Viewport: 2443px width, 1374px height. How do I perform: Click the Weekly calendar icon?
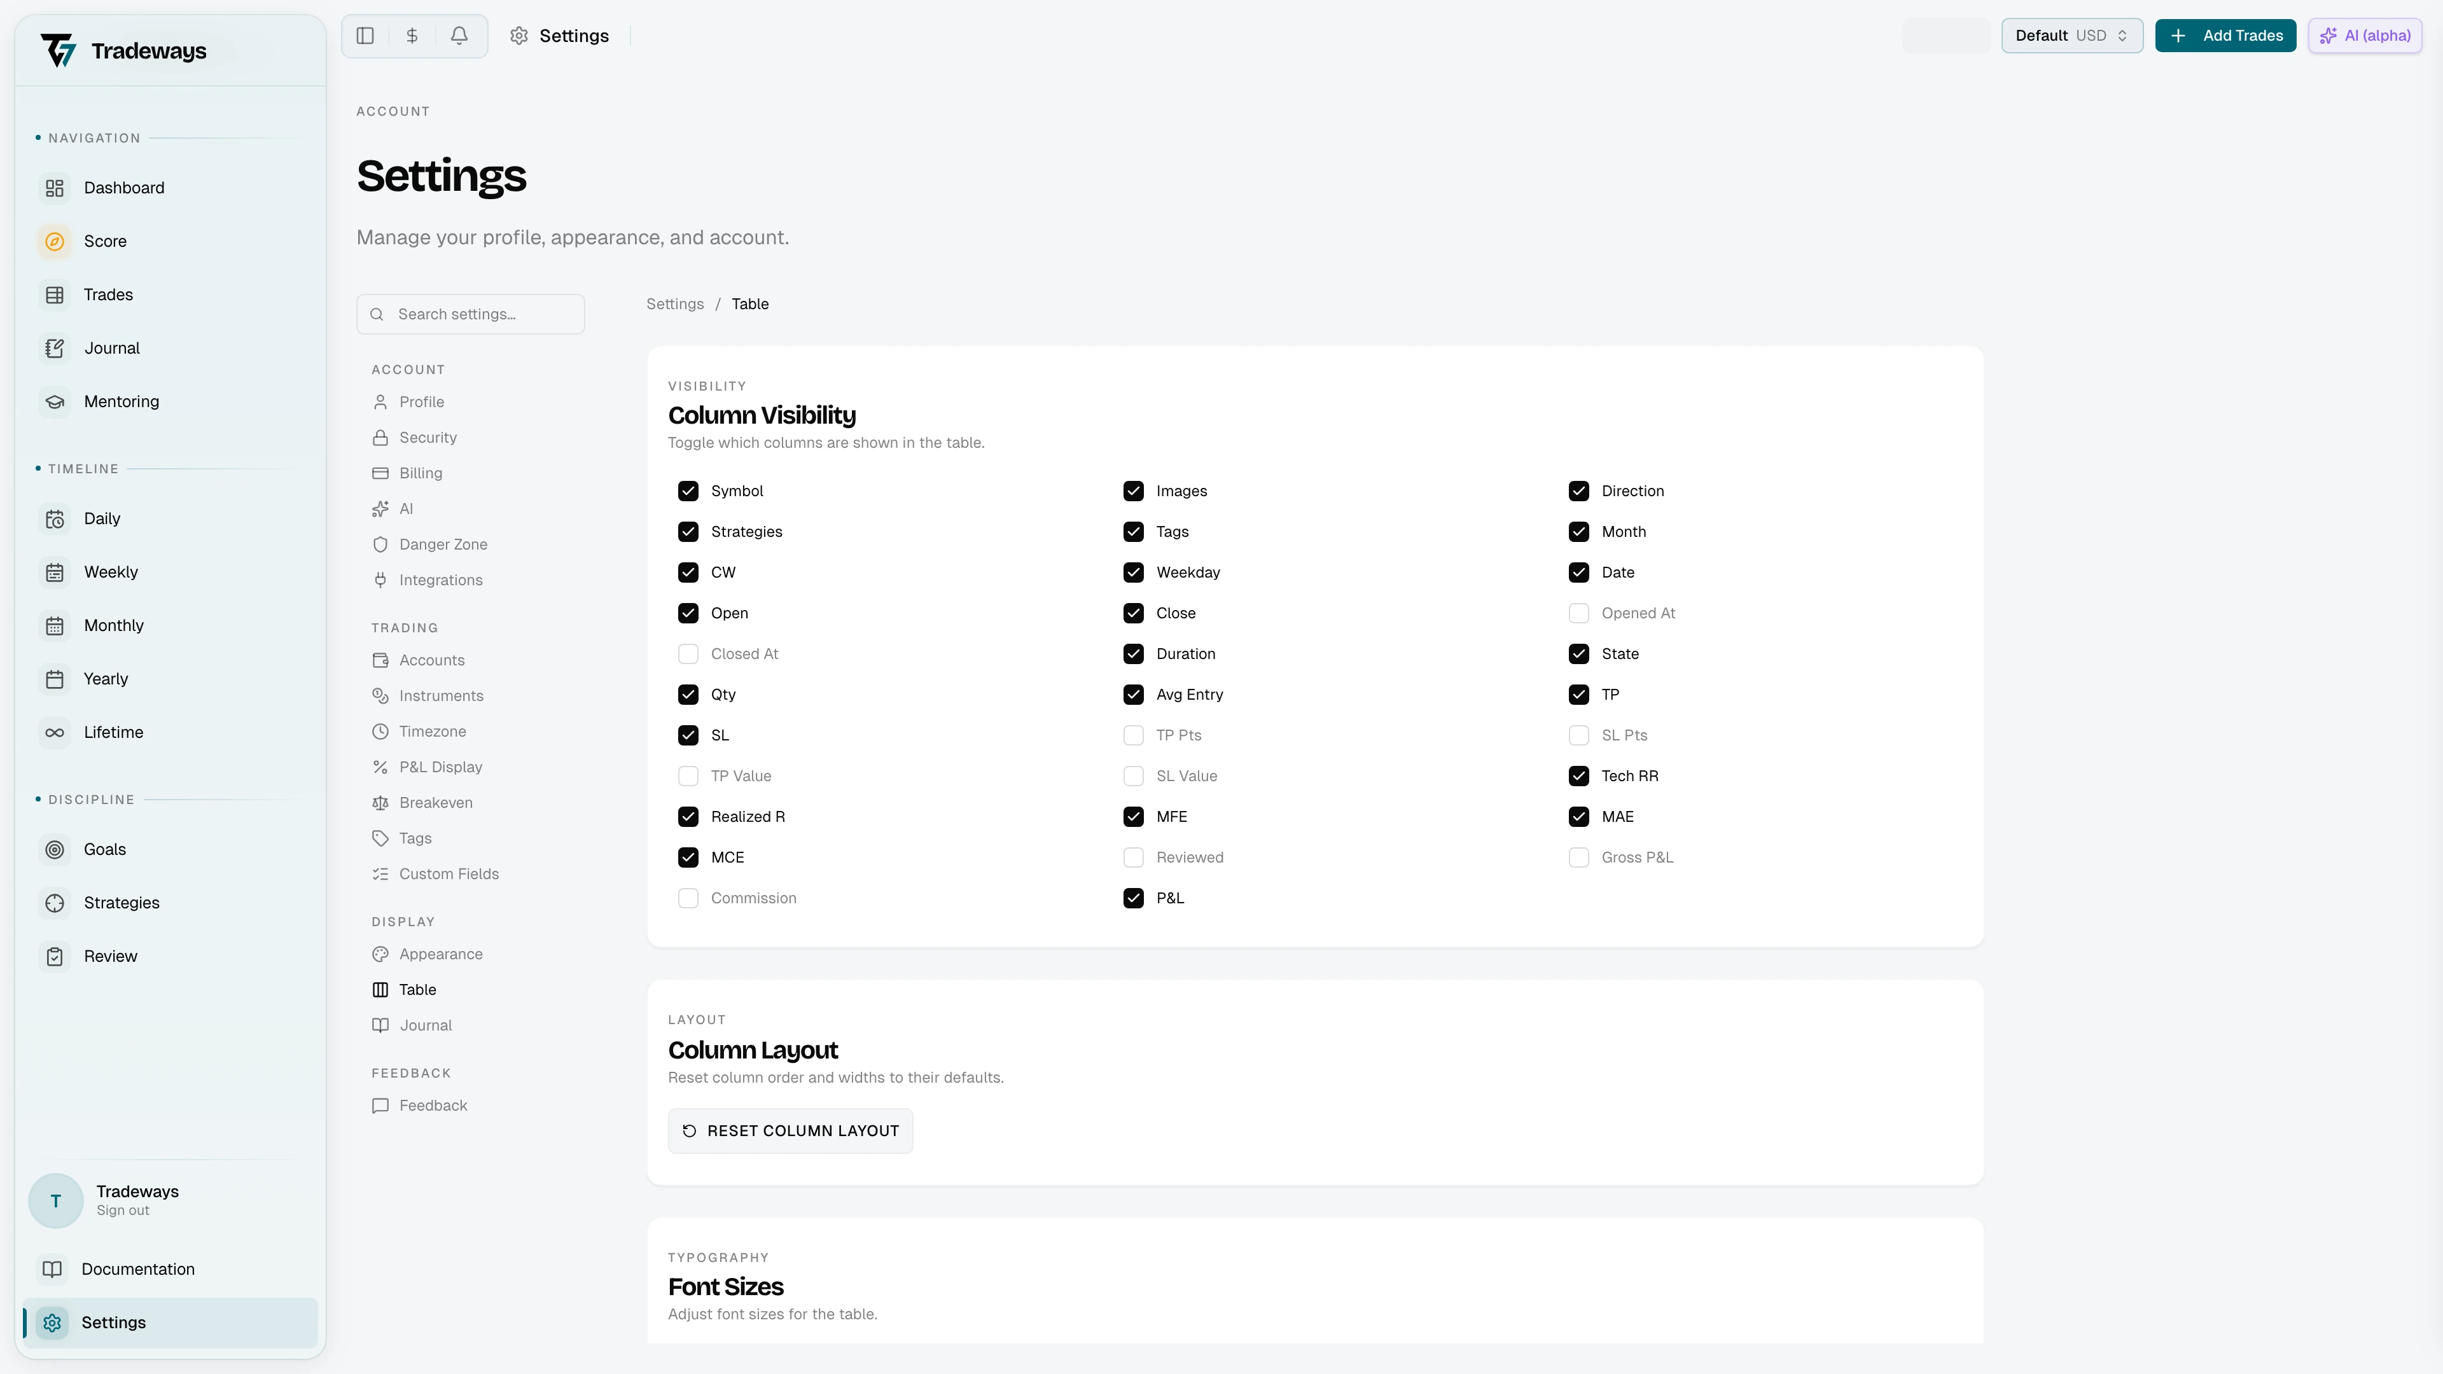pyautogui.click(x=55, y=572)
